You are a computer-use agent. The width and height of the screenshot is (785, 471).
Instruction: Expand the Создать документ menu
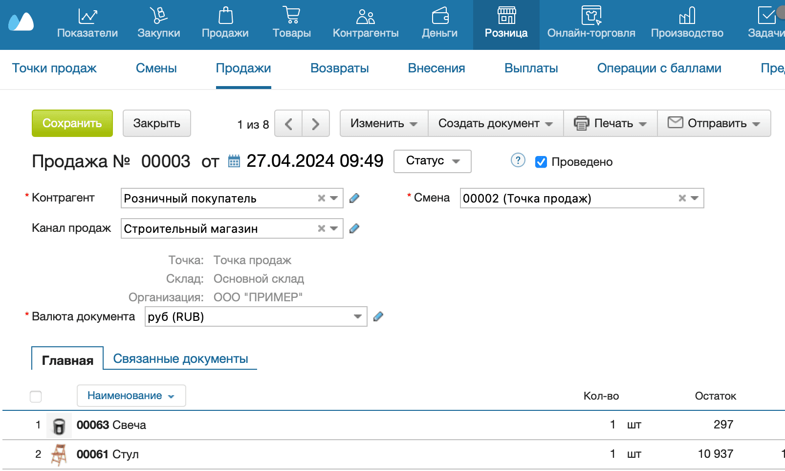495,124
